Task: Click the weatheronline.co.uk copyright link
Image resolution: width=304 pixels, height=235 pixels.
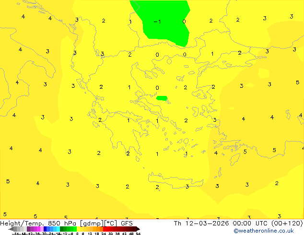Action: (x=264, y=231)
